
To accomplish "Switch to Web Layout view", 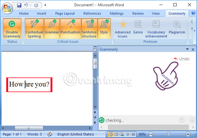I will pos(122,134).
